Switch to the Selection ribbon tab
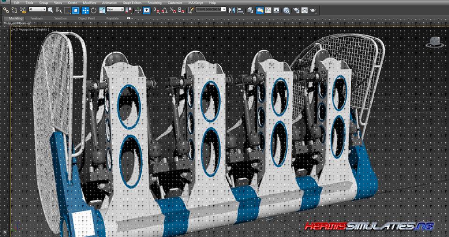The width and height of the screenshot is (449, 237). pyautogui.click(x=60, y=19)
